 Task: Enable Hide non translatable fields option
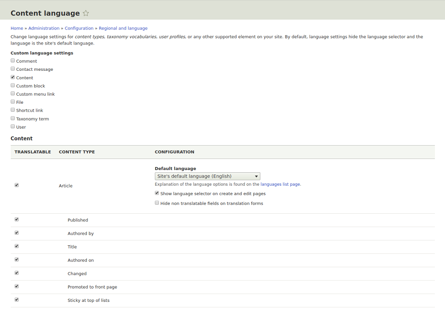(x=157, y=203)
